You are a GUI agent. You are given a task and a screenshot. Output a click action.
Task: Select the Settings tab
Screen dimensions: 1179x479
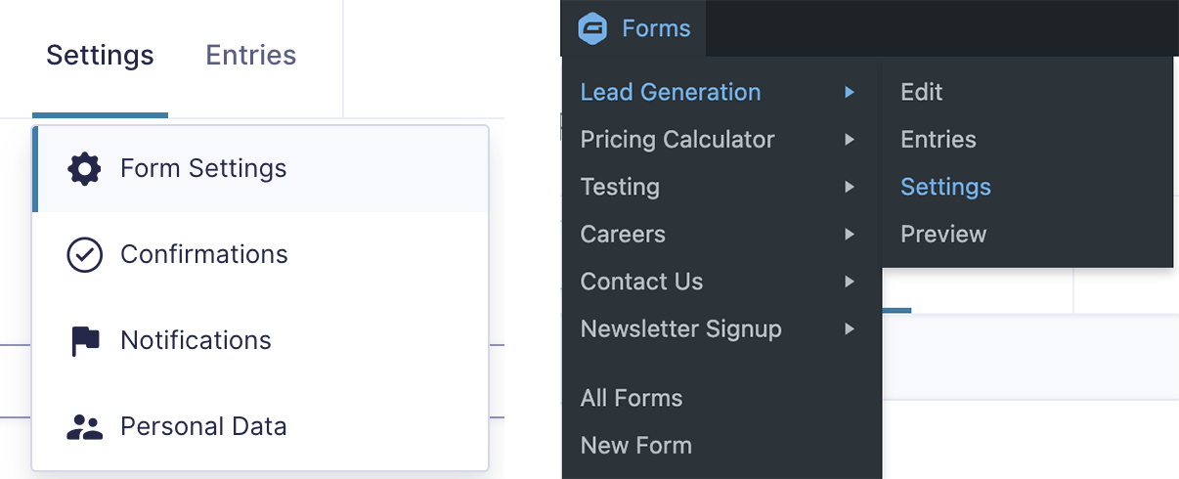coord(100,55)
